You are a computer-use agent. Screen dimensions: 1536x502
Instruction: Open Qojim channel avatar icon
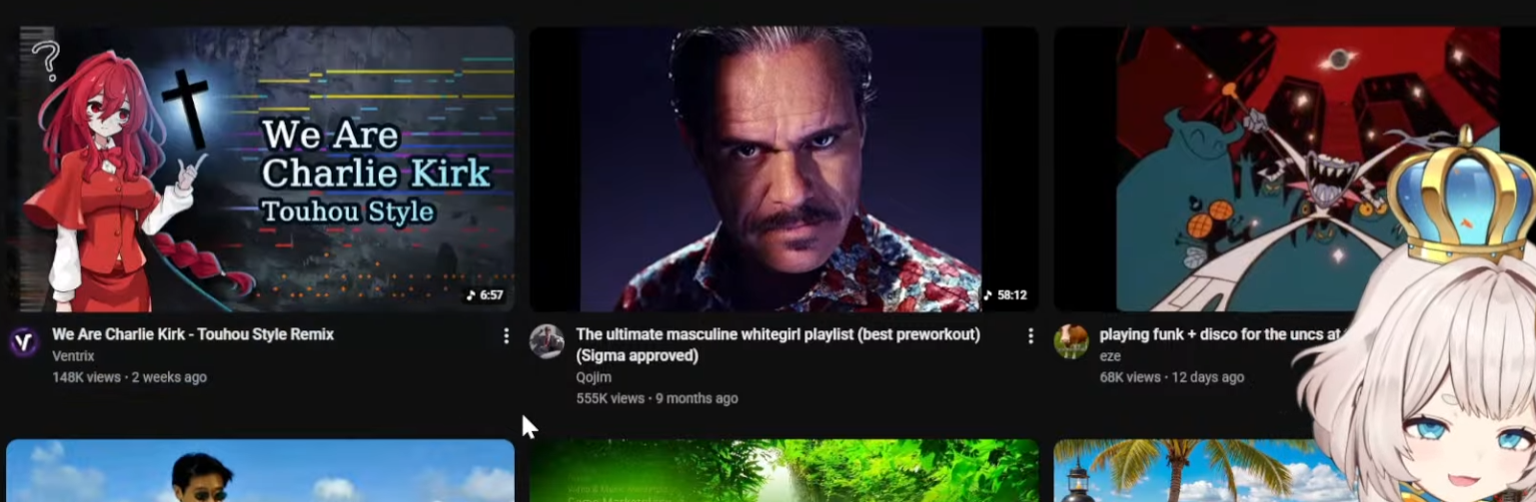pos(547,341)
